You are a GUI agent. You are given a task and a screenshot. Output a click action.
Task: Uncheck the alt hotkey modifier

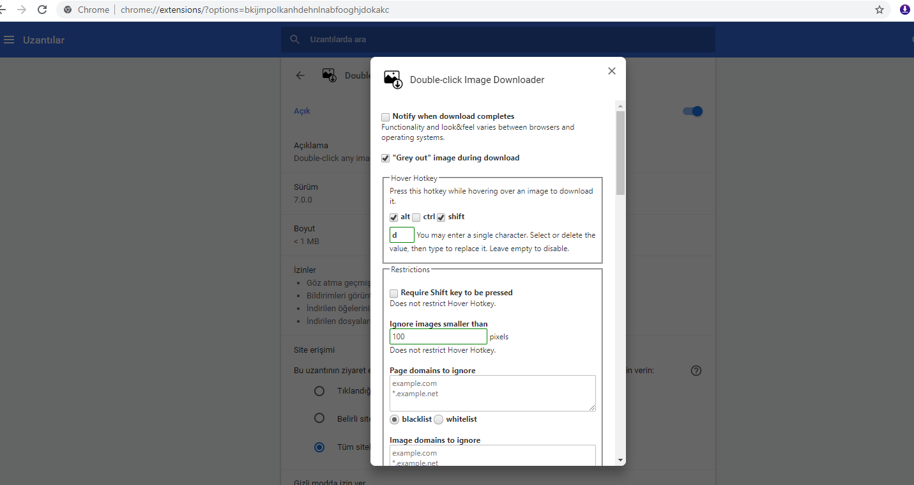[x=394, y=218]
